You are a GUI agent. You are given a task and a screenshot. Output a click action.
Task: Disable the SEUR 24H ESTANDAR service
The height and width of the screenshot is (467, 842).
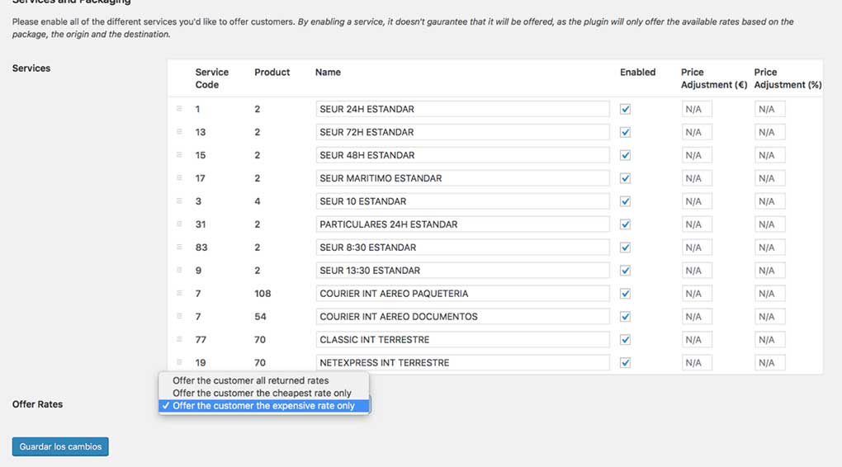click(x=625, y=109)
